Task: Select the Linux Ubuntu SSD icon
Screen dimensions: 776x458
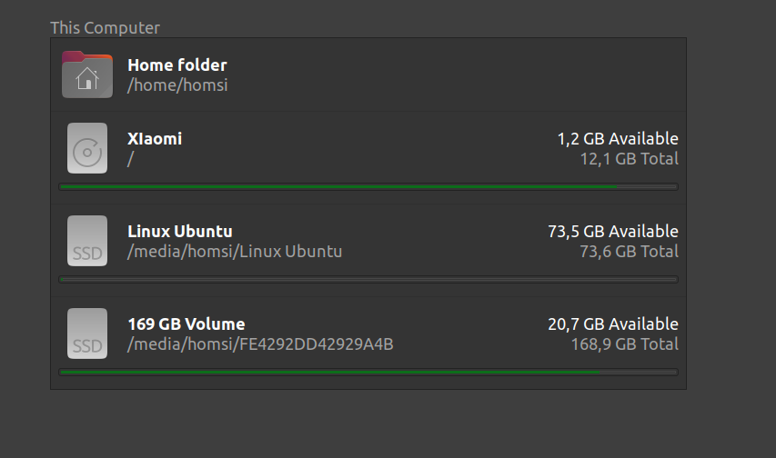Action: pos(87,241)
